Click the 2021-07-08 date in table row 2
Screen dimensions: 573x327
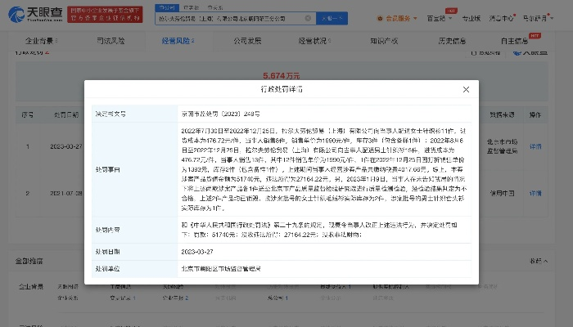click(x=66, y=193)
